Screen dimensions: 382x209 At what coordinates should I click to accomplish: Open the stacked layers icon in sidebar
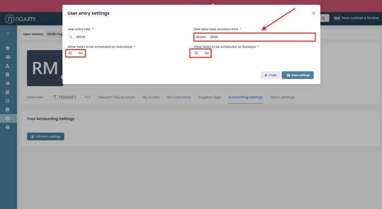pyautogui.click(x=7, y=48)
